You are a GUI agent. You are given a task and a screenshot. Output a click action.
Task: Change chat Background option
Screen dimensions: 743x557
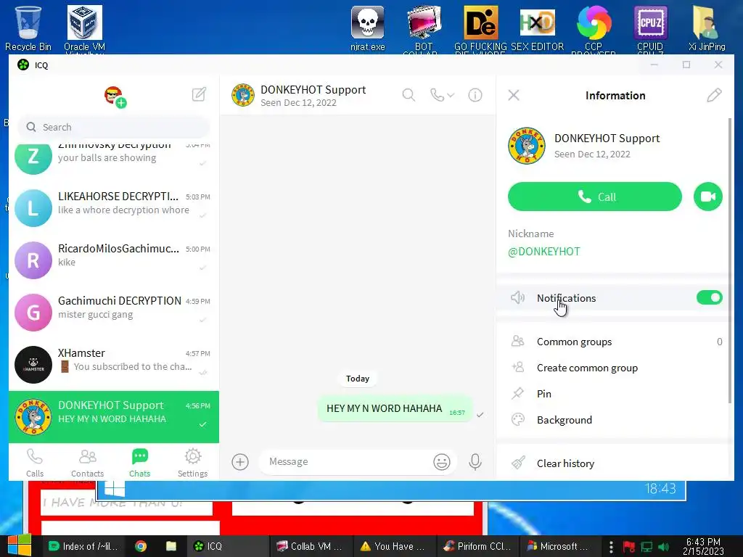(x=615, y=420)
